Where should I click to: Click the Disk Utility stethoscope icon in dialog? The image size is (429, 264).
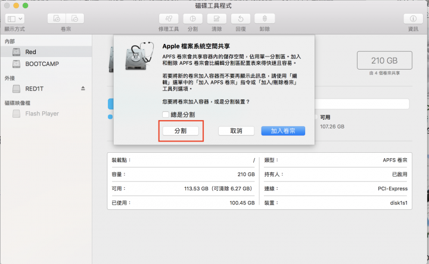pos(139,56)
